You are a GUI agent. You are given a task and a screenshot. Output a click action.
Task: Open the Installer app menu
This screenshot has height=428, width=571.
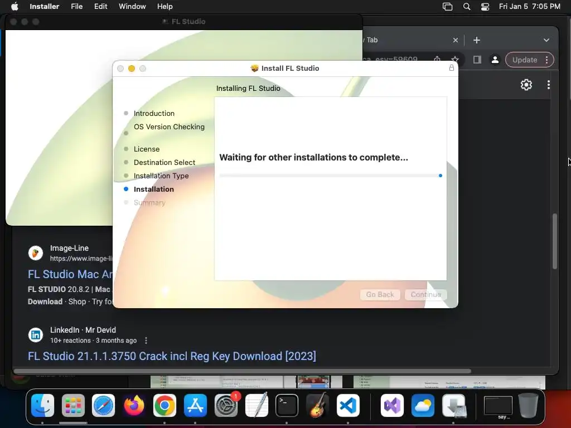click(x=44, y=7)
